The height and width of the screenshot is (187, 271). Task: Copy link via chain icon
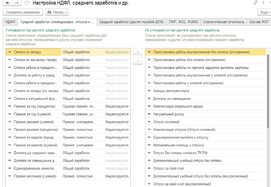click(255, 3)
